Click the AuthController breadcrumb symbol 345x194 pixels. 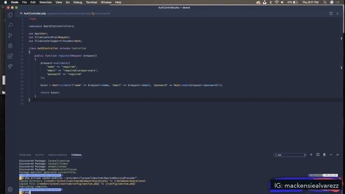[x=101, y=13]
